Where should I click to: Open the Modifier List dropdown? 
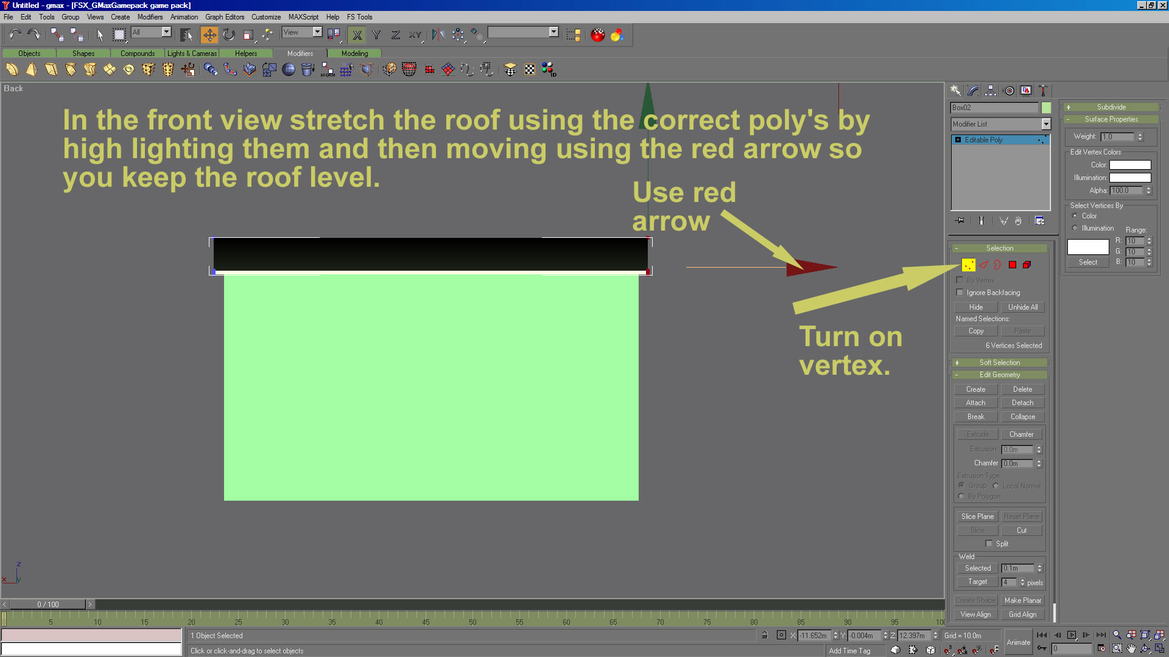(1046, 124)
